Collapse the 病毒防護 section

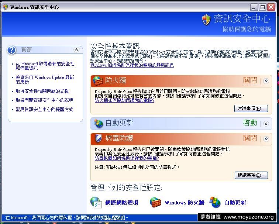266,139
